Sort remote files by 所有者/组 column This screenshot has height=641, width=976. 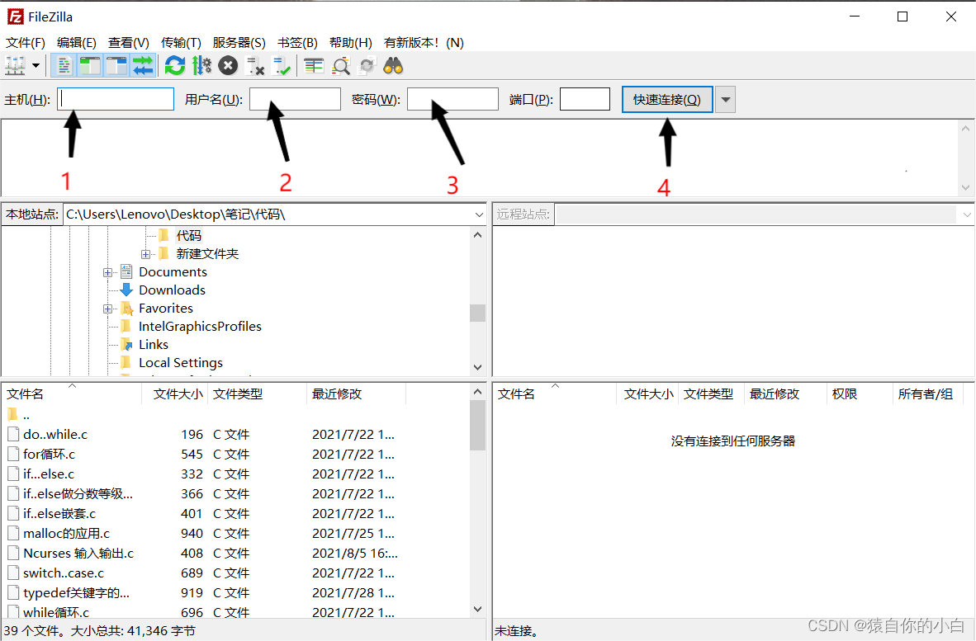point(927,394)
